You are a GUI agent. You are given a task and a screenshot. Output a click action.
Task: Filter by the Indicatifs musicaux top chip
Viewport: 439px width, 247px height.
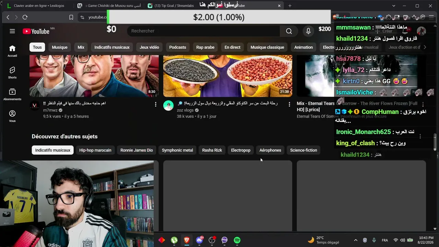112,47
